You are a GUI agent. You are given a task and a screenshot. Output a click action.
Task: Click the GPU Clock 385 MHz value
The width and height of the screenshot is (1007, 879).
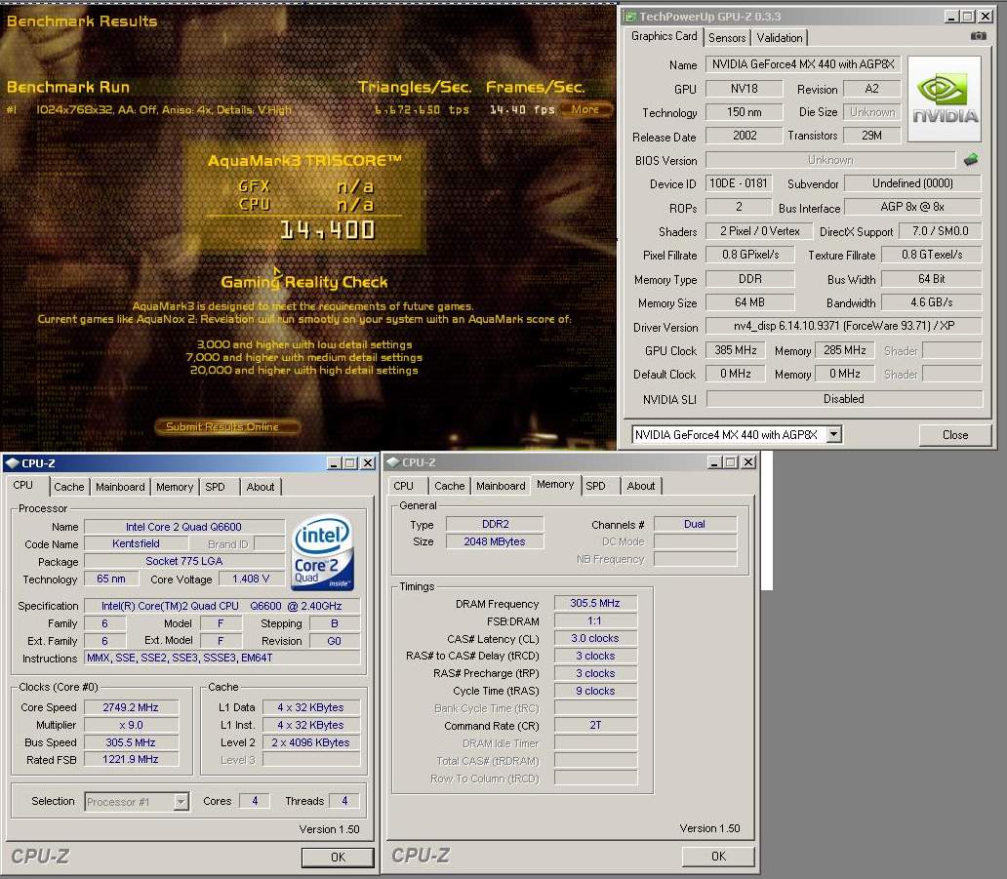(x=736, y=350)
